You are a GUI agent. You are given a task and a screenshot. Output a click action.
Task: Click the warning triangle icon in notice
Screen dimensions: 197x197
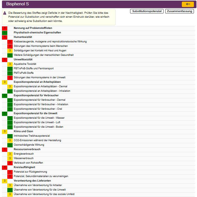coord(5,13)
